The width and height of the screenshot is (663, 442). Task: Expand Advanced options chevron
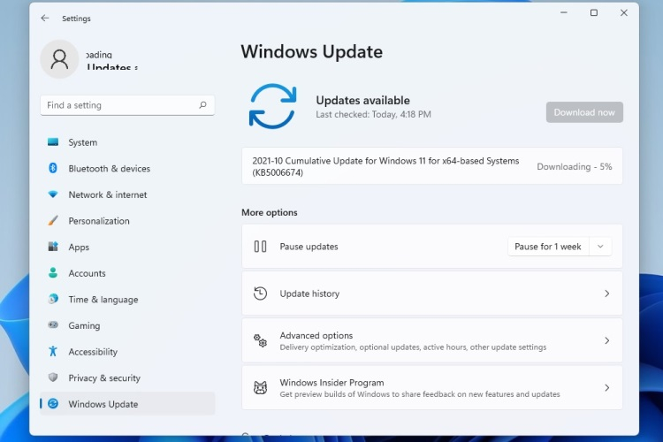pyautogui.click(x=606, y=340)
